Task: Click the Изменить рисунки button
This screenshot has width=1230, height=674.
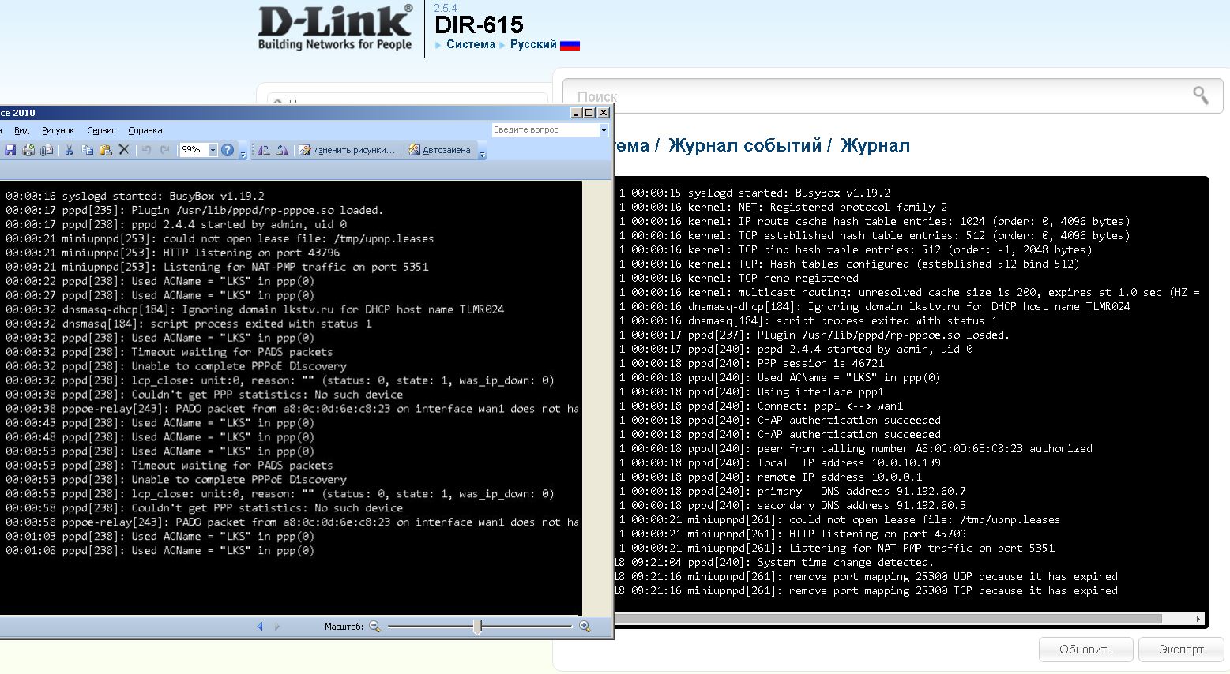Action: (x=347, y=150)
